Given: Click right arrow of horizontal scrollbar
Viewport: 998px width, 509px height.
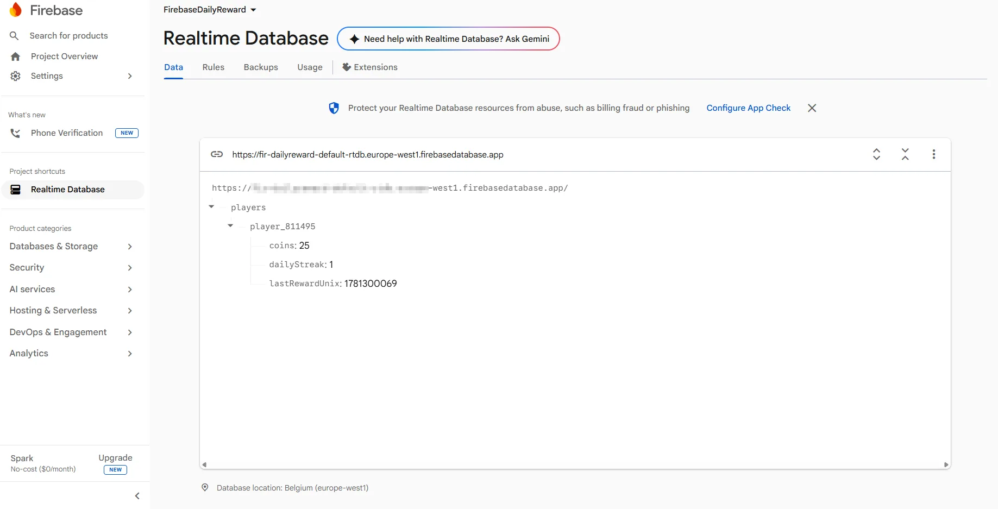Looking at the screenshot, I should coord(946,465).
